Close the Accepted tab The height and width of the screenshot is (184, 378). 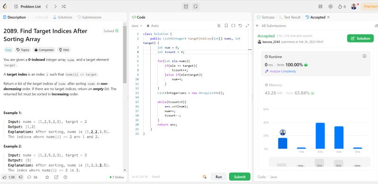click(328, 17)
